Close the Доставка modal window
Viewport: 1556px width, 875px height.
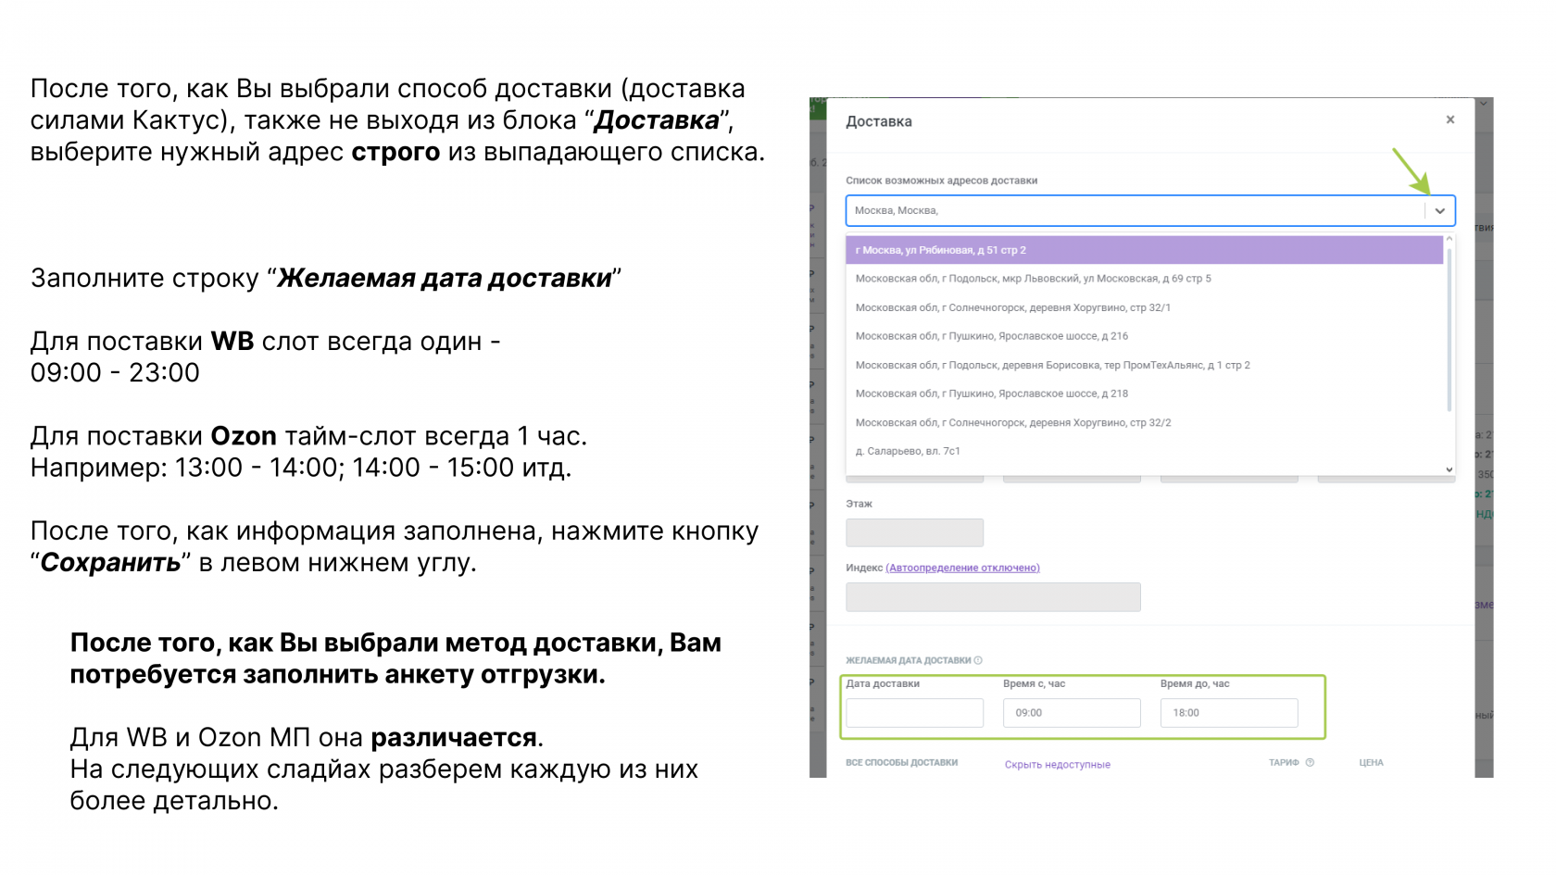coord(1450,119)
